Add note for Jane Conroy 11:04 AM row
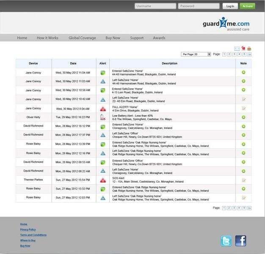Viewport: 265px width, 254px height. 243,72
